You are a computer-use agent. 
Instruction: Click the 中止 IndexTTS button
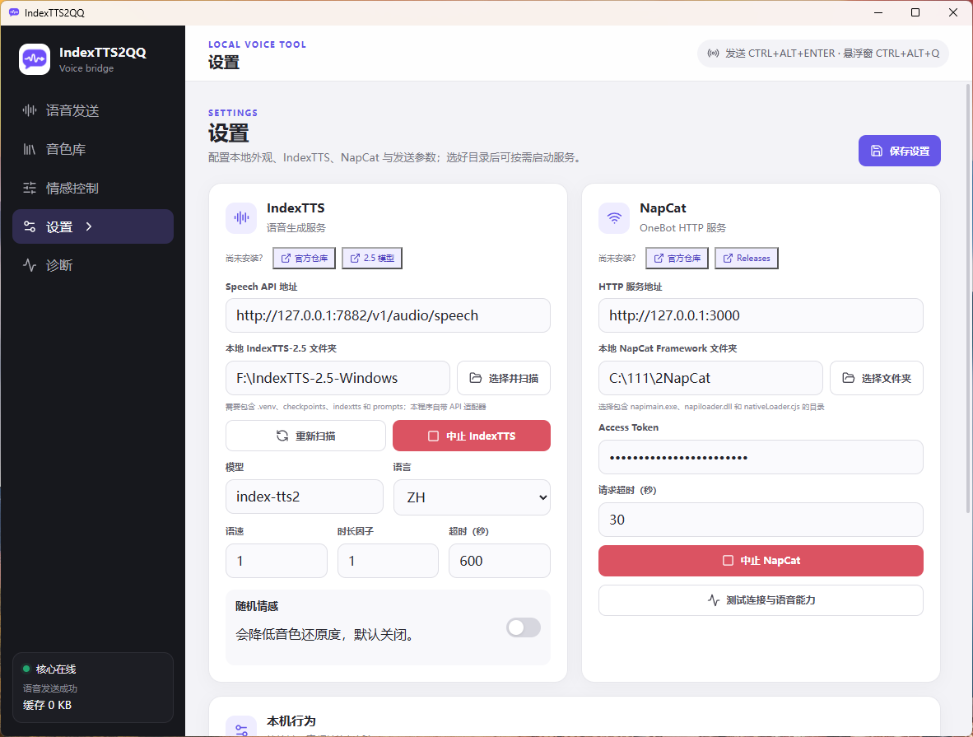472,436
